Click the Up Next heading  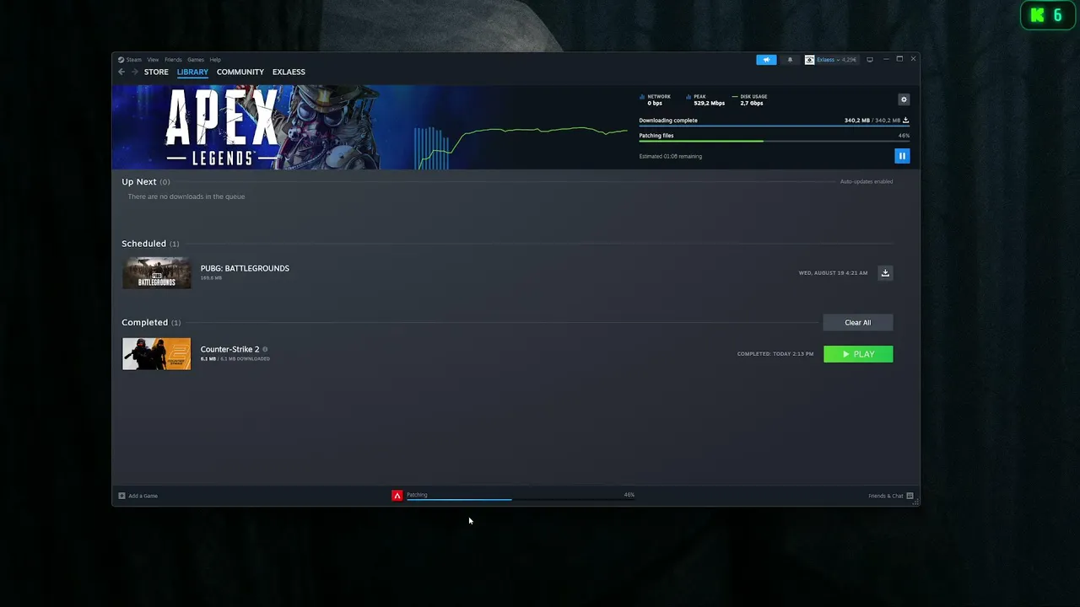point(139,182)
